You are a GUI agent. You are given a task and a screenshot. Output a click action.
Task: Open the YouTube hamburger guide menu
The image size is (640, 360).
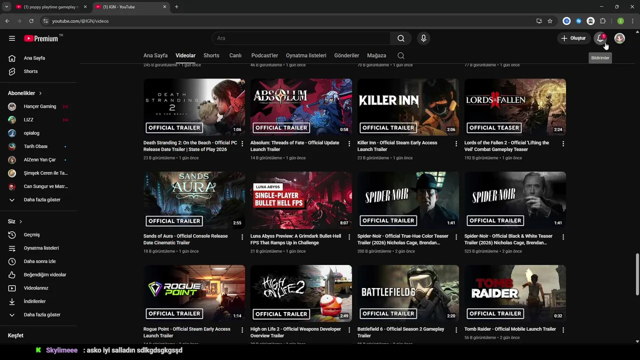tap(12, 38)
